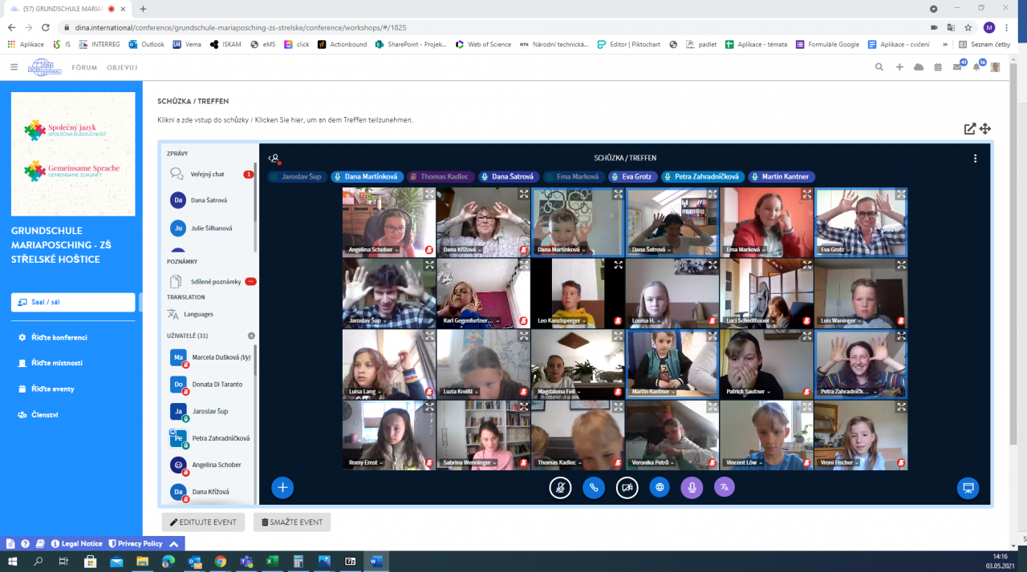Open the hamburger menu in page header
This screenshot has width=1027, height=572.
click(14, 67)
